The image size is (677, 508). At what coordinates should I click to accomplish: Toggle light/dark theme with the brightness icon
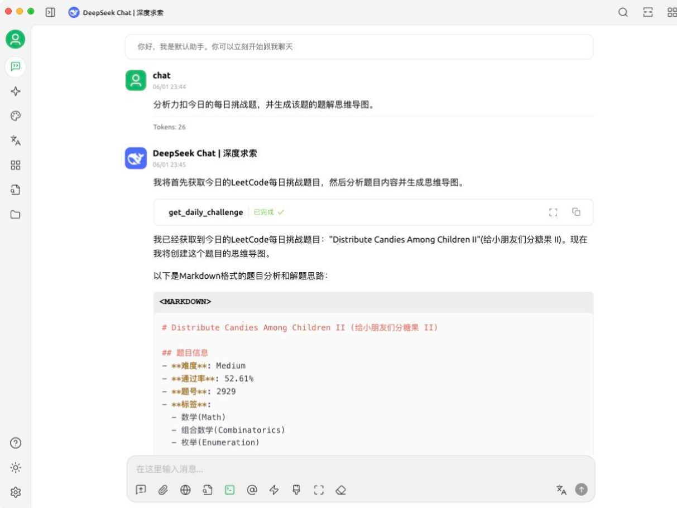15,467
